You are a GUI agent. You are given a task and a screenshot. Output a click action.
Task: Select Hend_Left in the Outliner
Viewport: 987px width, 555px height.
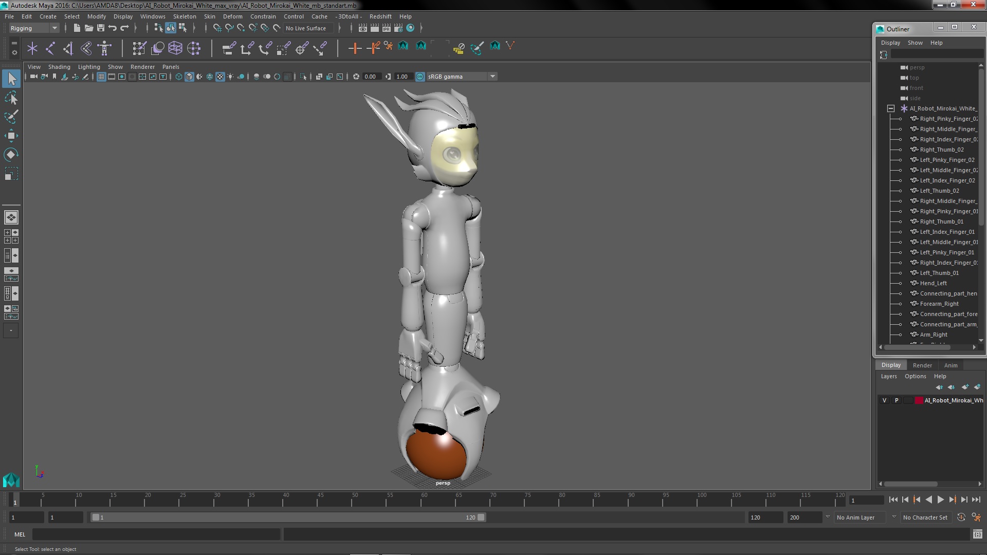[x=933, y=283]
